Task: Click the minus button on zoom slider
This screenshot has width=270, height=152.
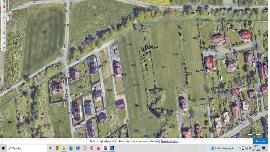Action: pos(8,19)
